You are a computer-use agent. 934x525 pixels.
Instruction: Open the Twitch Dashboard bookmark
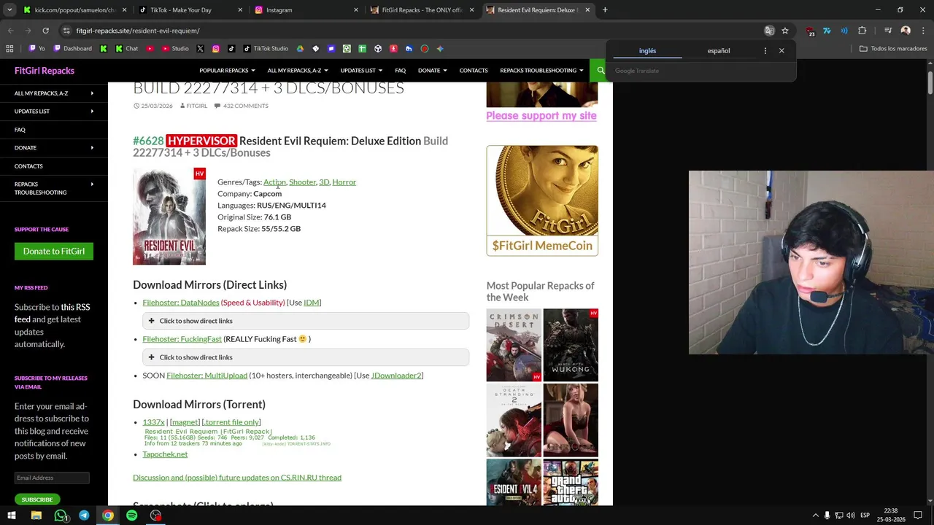coord(72,49)
